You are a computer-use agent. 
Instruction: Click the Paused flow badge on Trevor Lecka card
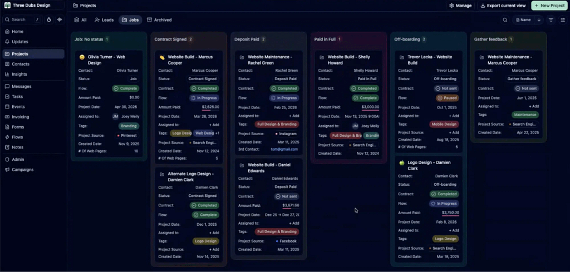pos(447,98)
